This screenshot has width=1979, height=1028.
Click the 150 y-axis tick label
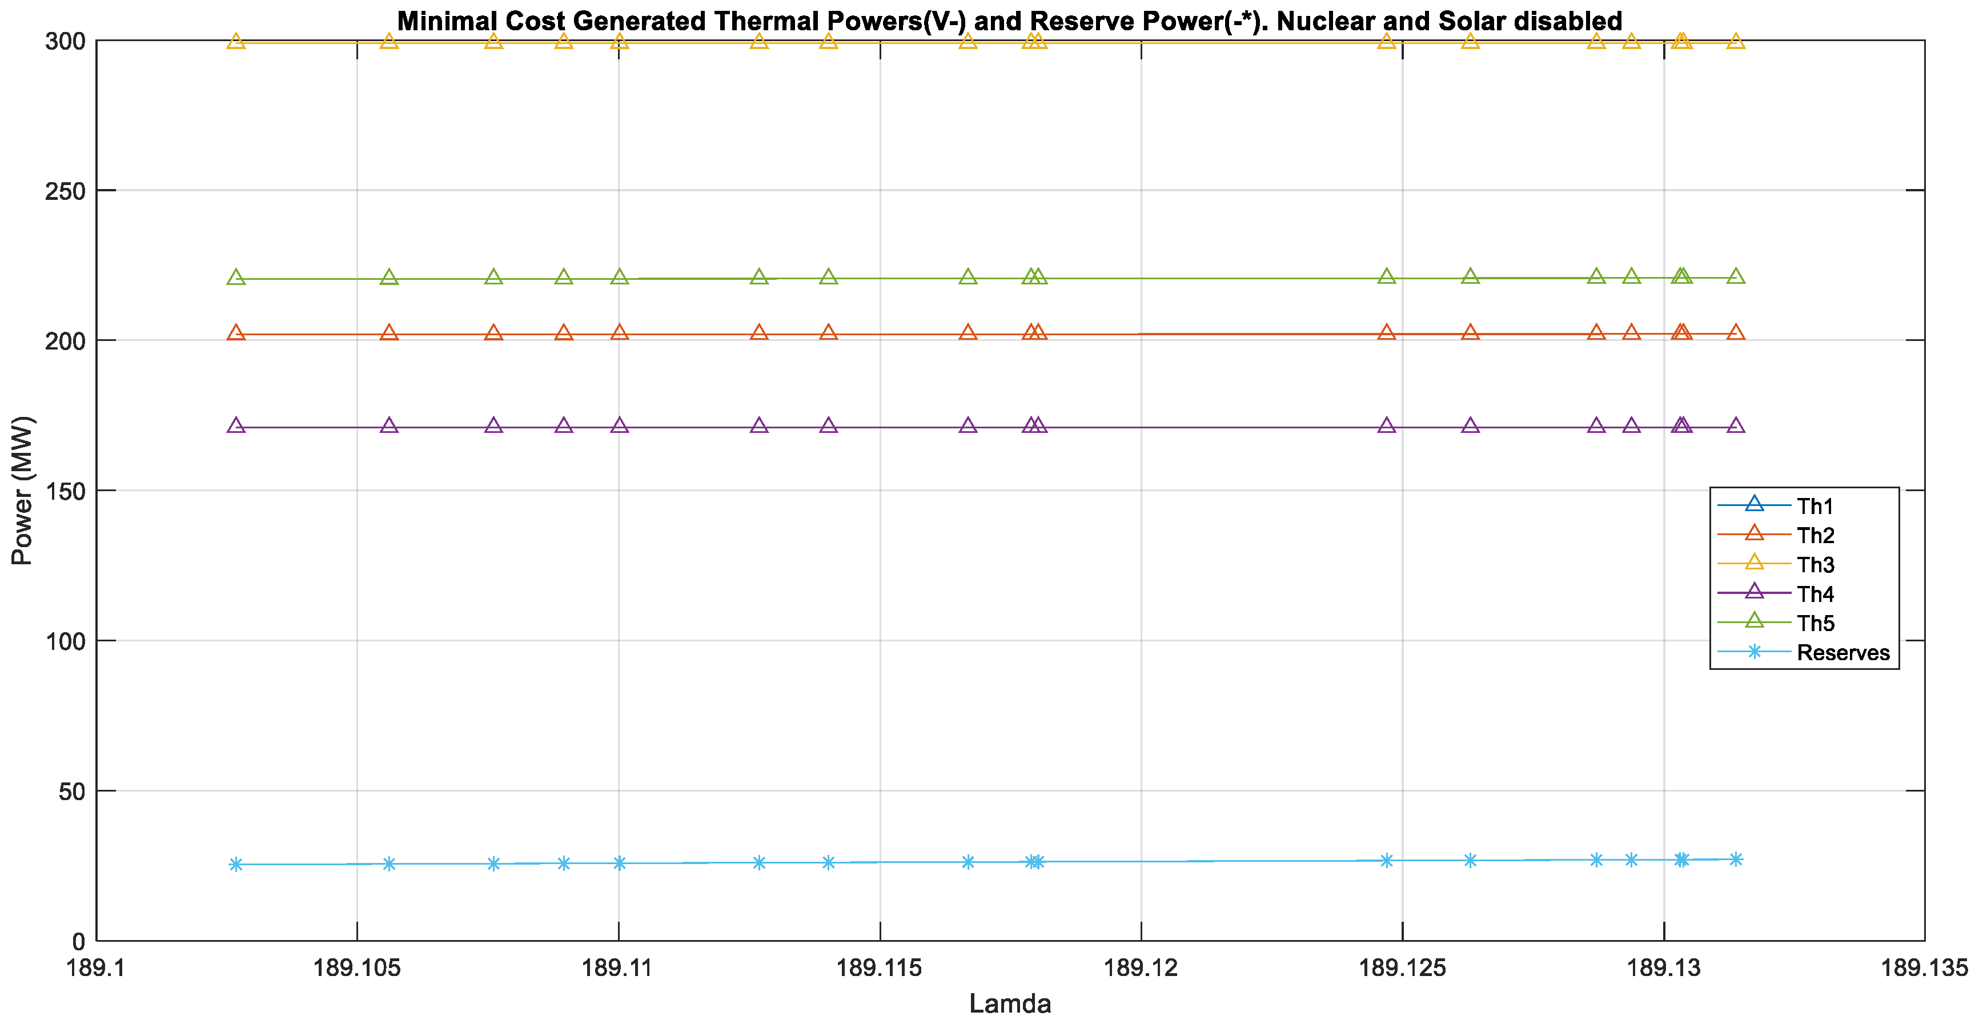pyautogui.click(x=65, y=491)
